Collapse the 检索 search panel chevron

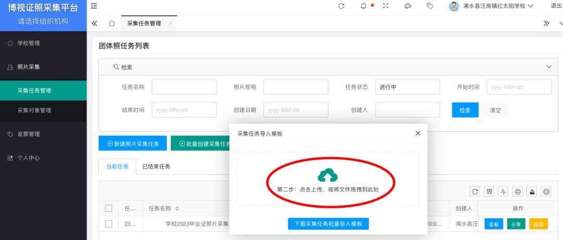tap(549, 67)
